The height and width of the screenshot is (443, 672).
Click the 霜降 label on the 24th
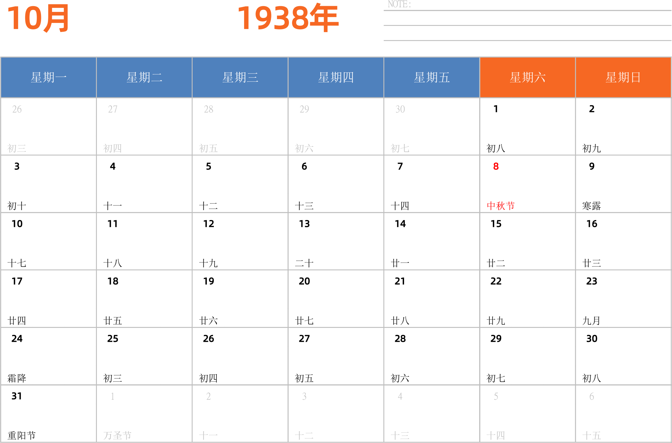click(17, 378)
